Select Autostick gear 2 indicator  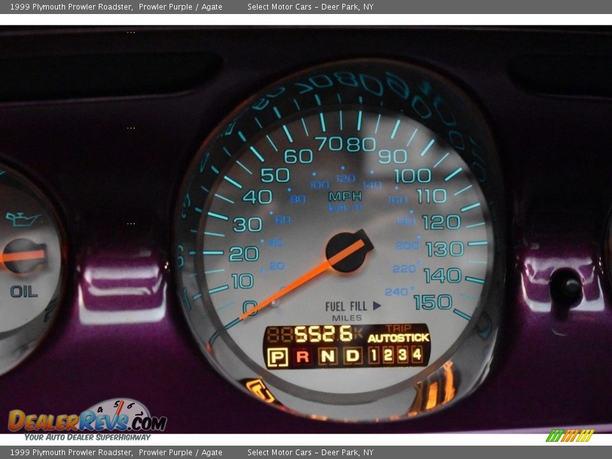pos(388,355)
